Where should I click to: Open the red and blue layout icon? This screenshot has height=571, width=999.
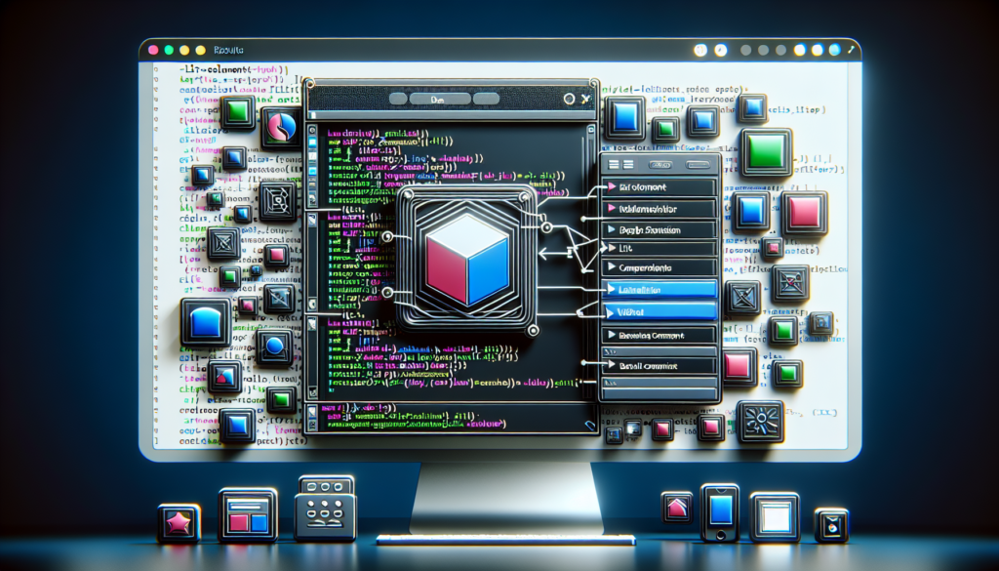click(248, 514)
